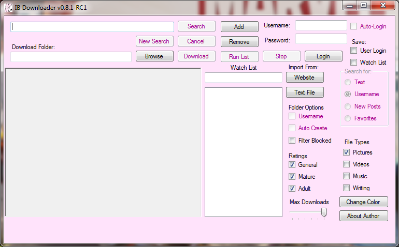Viewport: 399px width, 247px height.
Task: Import watch list from Text File
Action: click(305, 92)
